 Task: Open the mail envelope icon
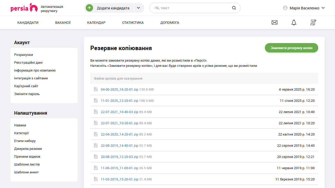coord(275,23)
